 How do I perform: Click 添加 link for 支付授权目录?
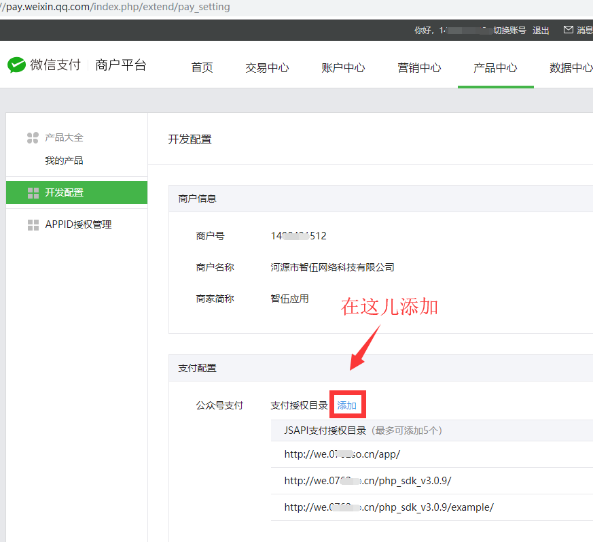pos(347,405)
